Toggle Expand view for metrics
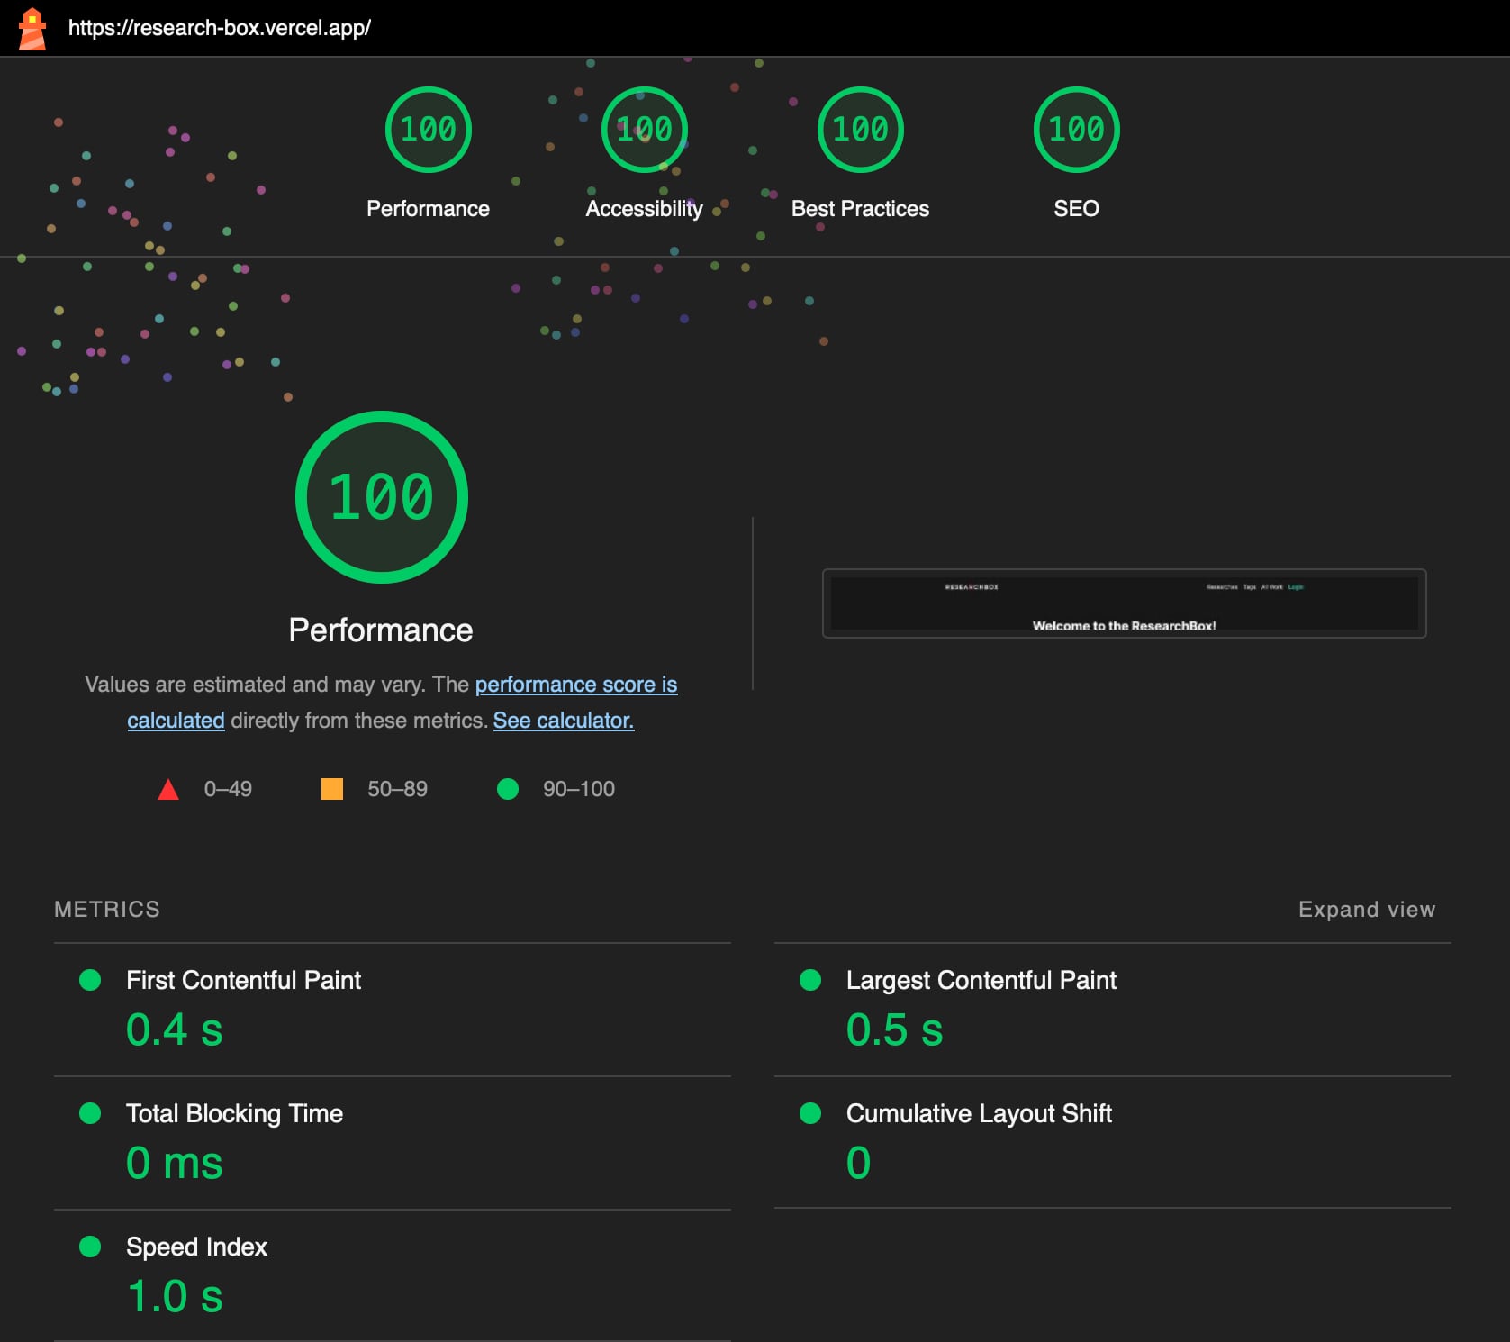1510x1342 pixels. (1367, 910)
